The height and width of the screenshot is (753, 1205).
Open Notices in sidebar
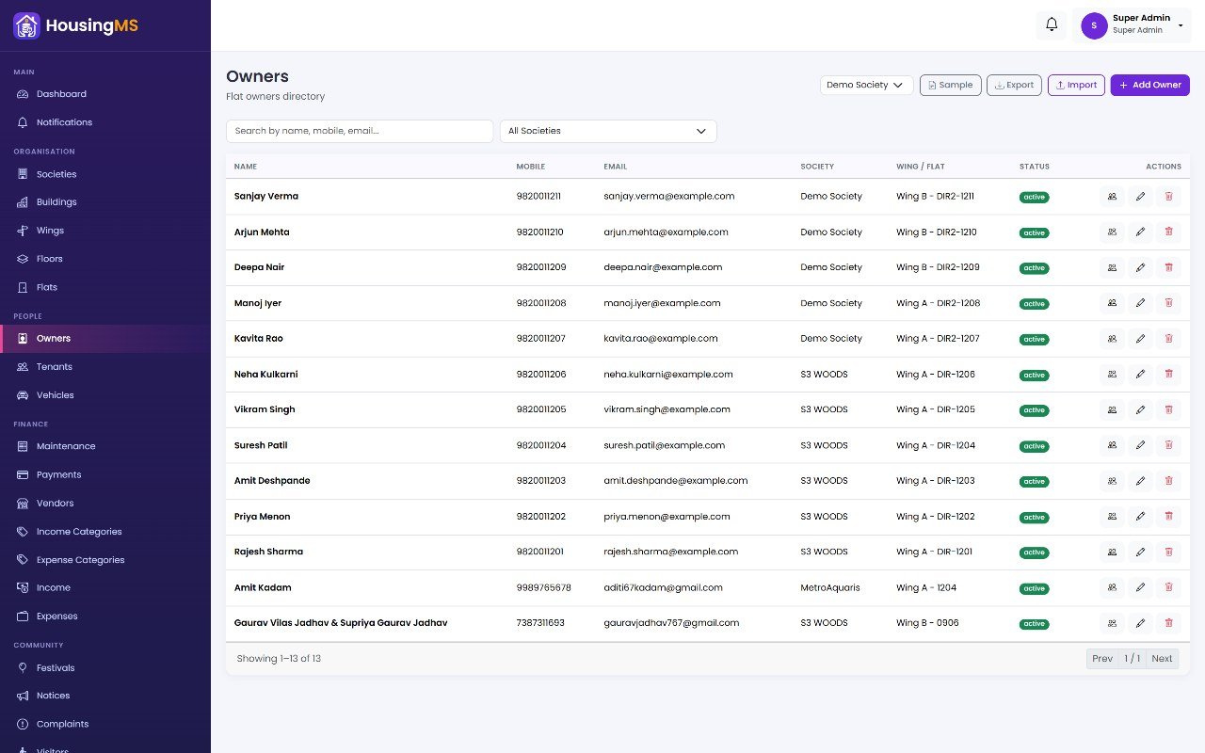pyautogui.click(x=105, y=696)
